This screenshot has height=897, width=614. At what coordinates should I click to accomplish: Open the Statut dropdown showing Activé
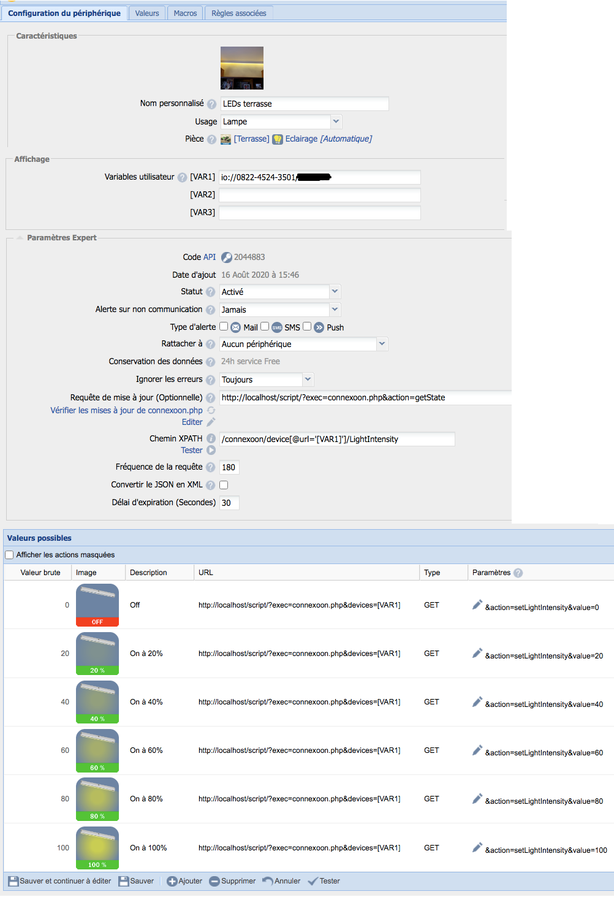[335, 292]
